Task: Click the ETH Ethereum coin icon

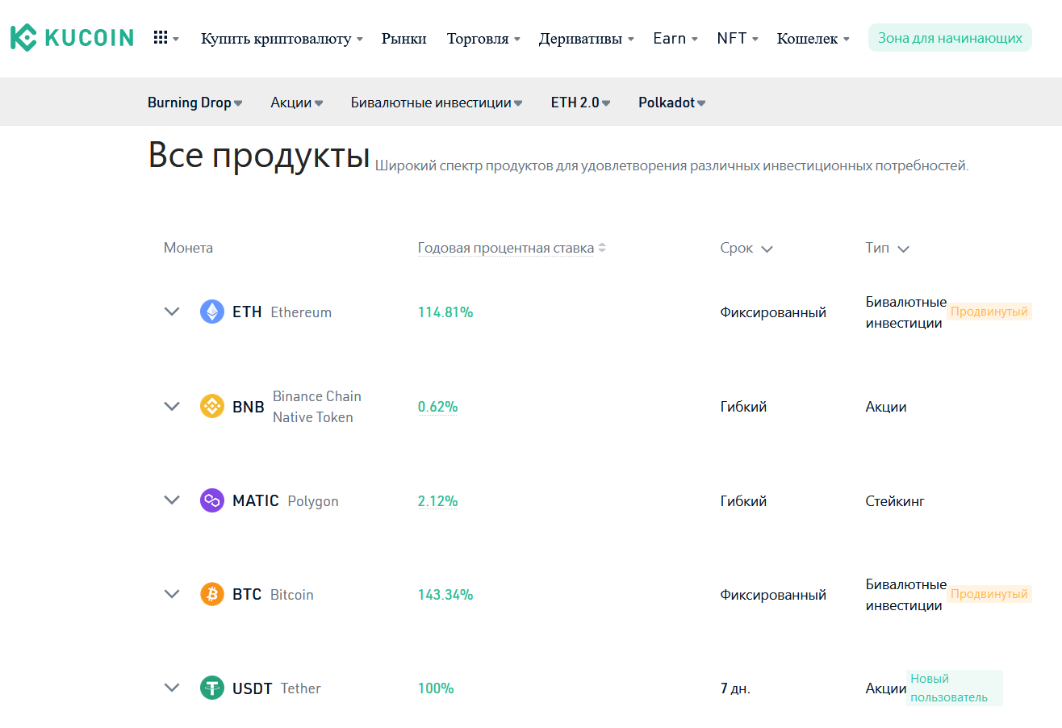Action: [x=212, y=312]
